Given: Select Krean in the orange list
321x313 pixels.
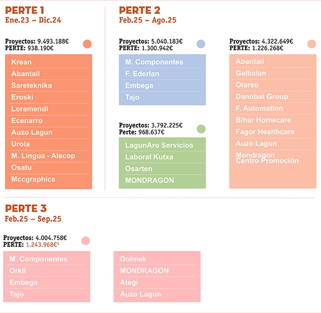Looking at the screenshot, I should [21, 62].
